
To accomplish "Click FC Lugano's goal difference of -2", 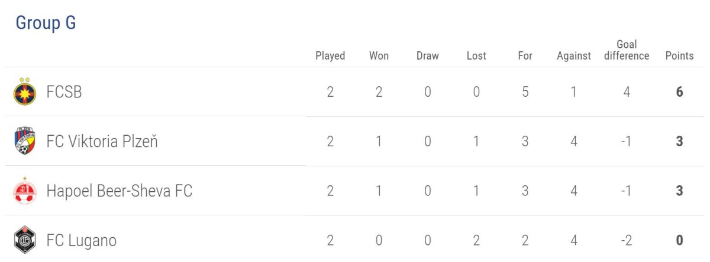I will [x=627, y=241].
